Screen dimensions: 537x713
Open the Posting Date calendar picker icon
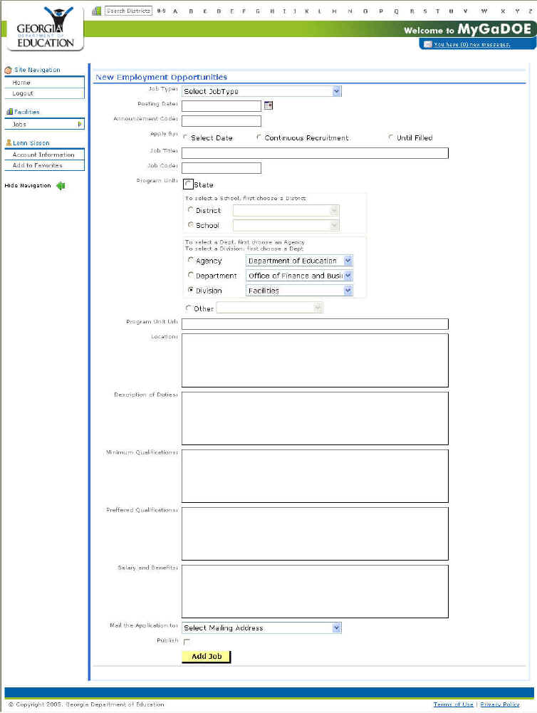click(268, 105)
